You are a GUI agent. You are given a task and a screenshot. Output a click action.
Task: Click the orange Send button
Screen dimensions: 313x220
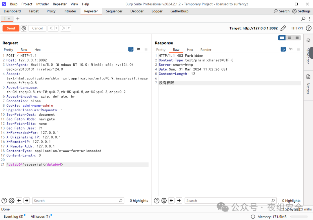(x=11, y=28)
